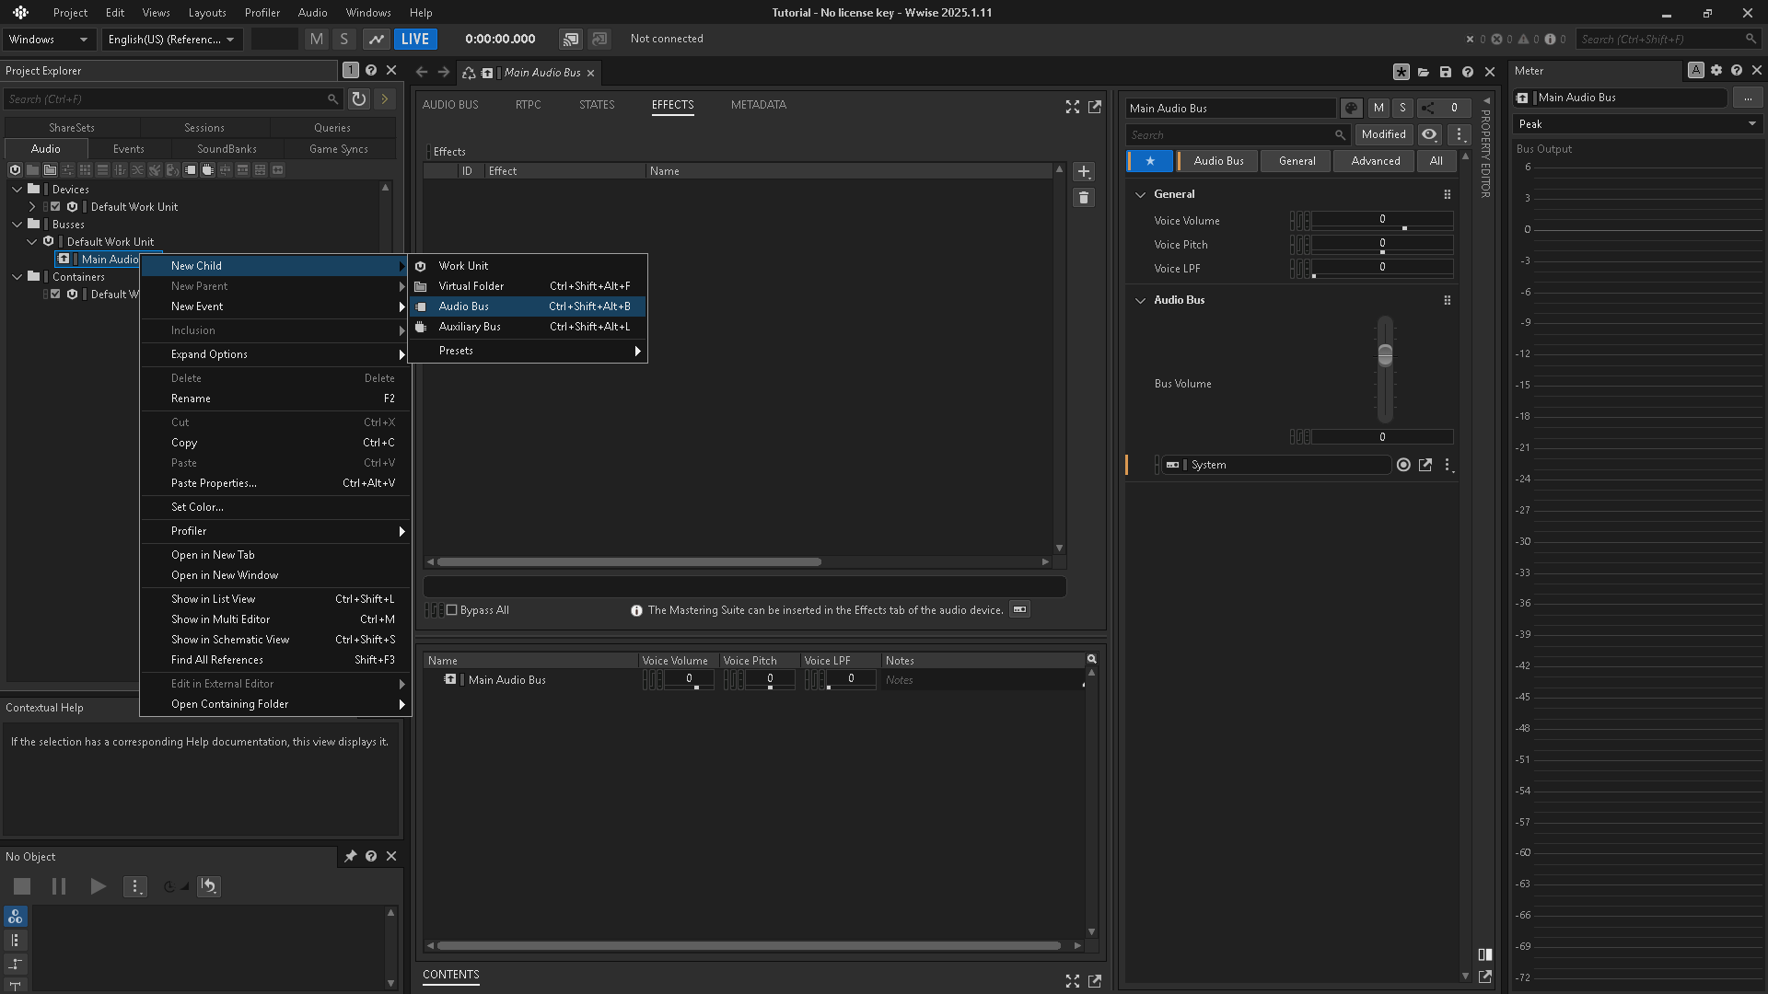Expand Default Work Unit under Devices
The width and height of the screenshot is (1768, 994).
click(32, 207)
